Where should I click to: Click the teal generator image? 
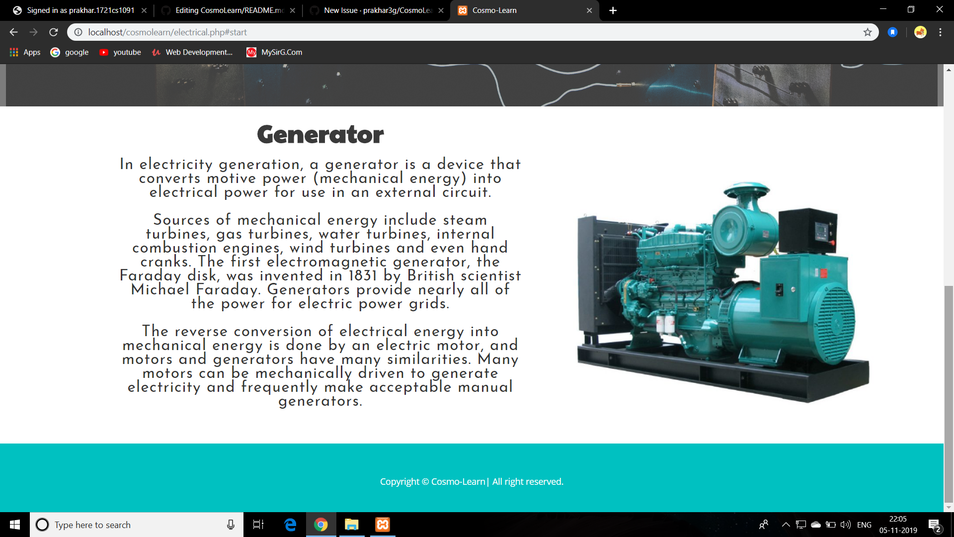pos(723,293)
